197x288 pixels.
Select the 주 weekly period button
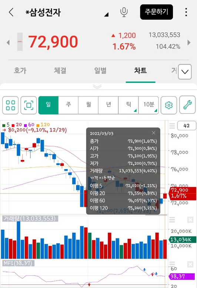click(x=68, y=105)
